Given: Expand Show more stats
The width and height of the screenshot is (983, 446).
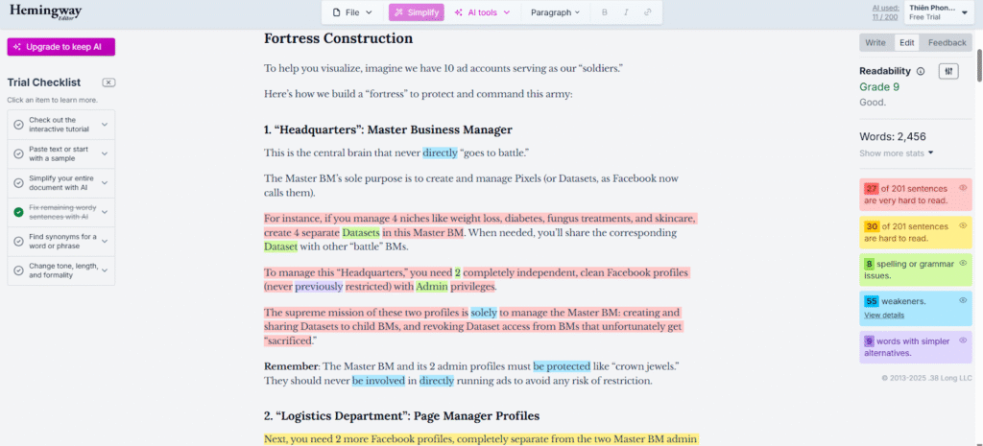Looking at the screenshot, I should pos(896,153).
